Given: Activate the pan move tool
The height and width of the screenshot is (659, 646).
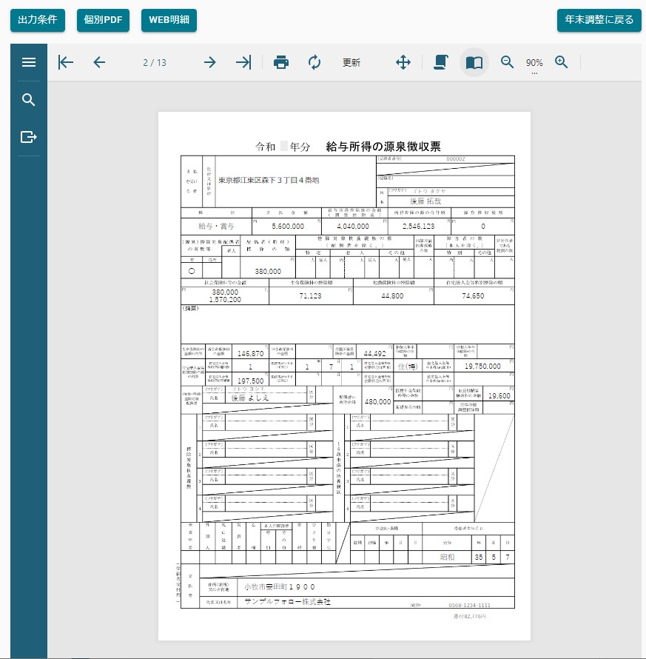Looking at the screenshot, I should 403,62.
